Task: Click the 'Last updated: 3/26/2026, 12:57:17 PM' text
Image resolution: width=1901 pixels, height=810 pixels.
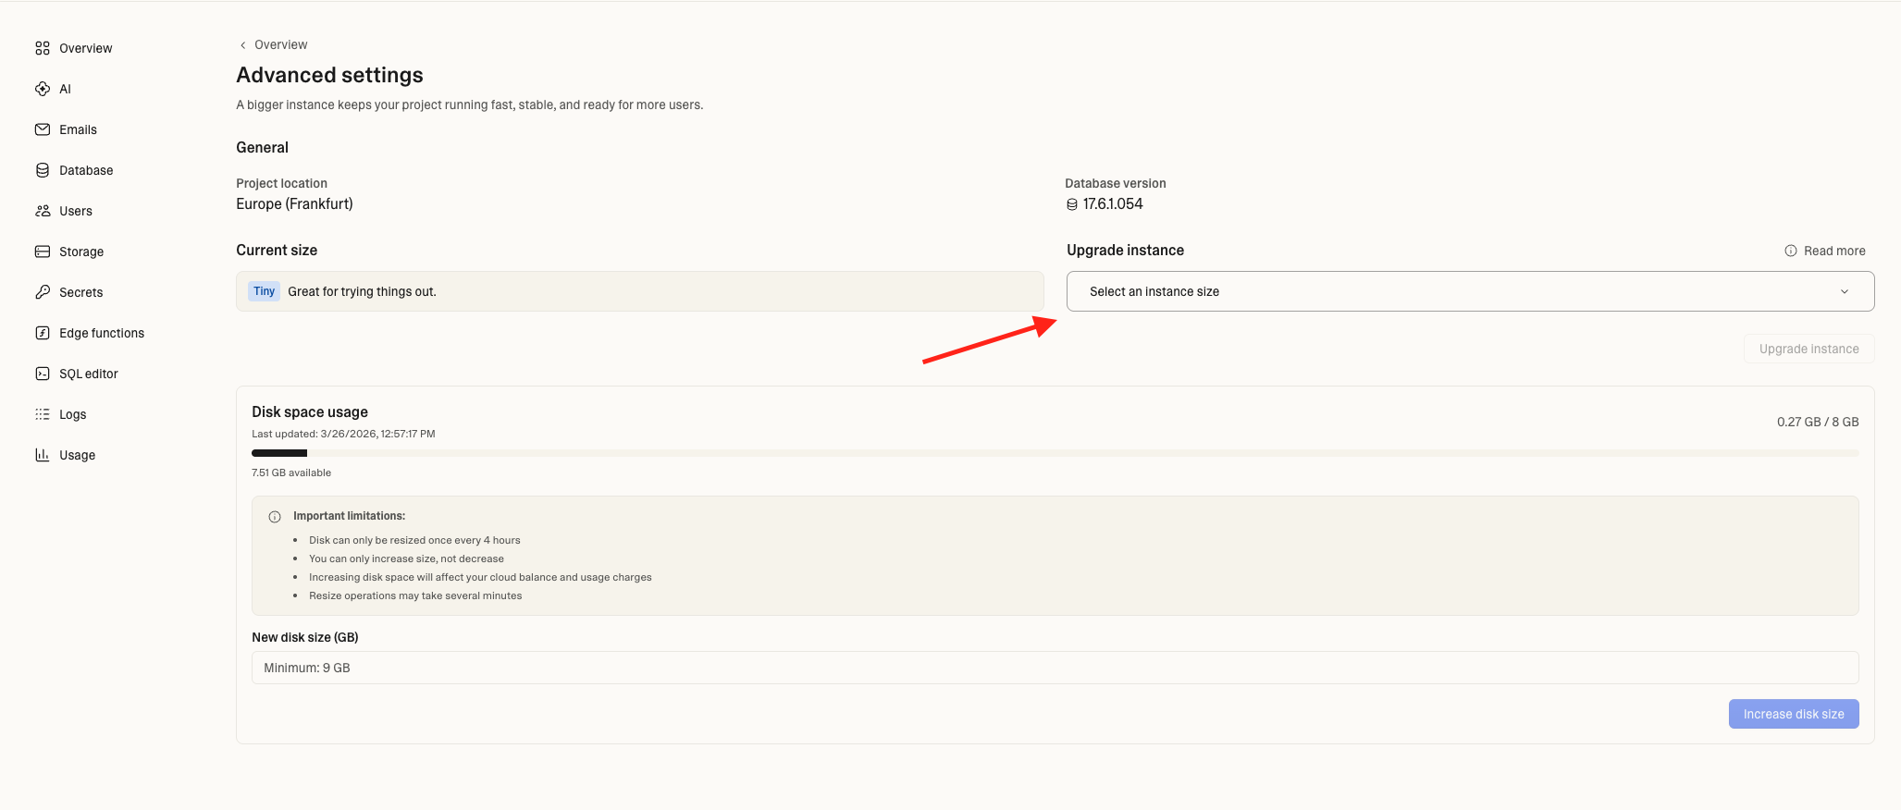Action: (343, 434)
